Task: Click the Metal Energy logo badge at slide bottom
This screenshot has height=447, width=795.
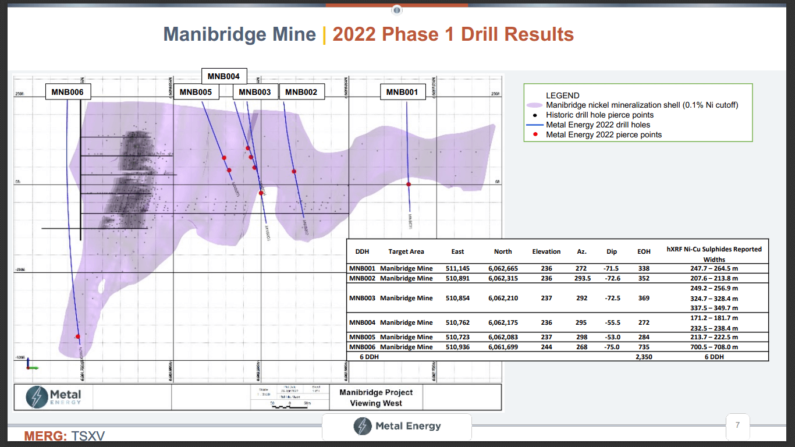Action: tap(397, 426)
